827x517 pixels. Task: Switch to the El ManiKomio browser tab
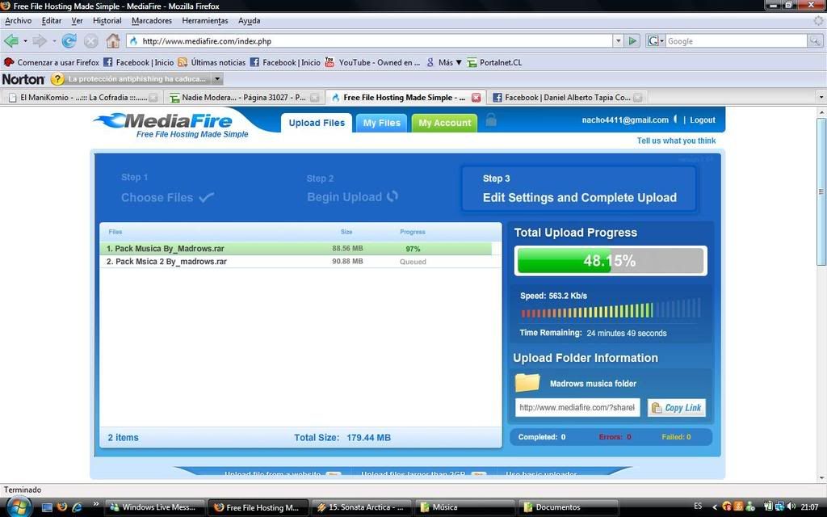point(83,98)
